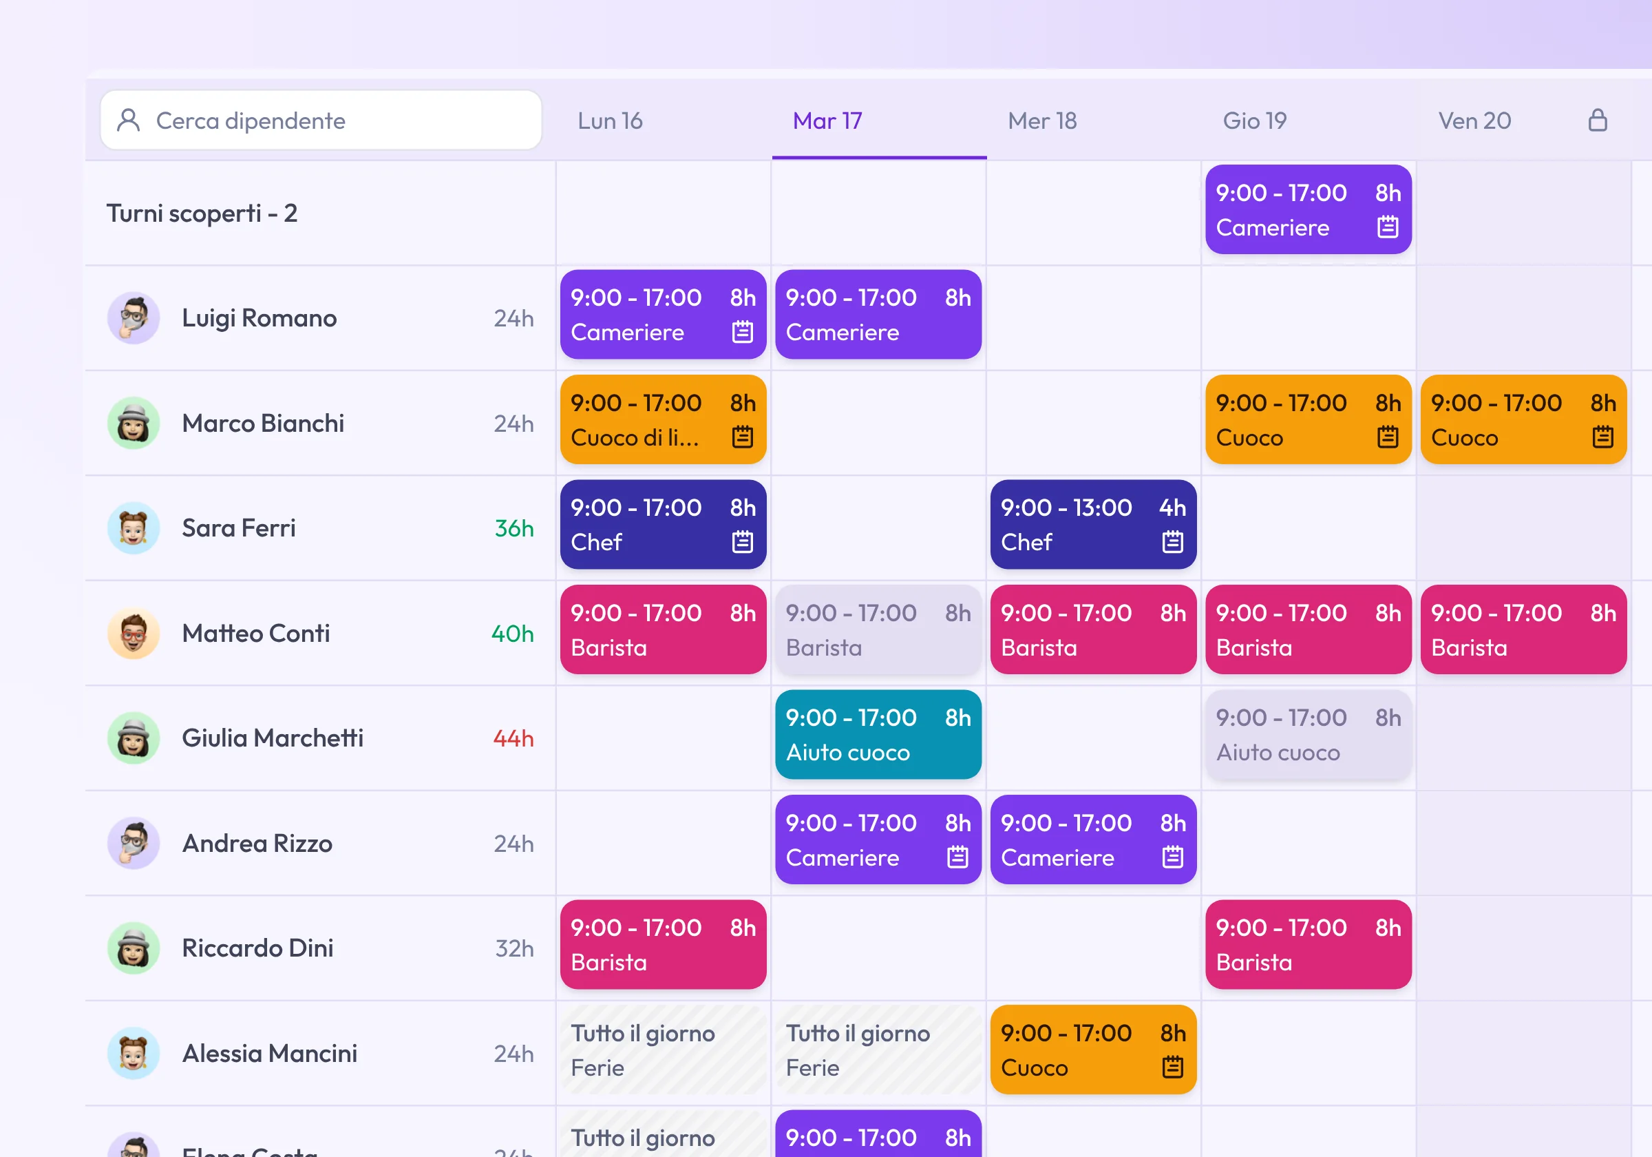Open note icon on Turni scoperti Cameriere shift
The width and height of the screenshot is (1652, 1157).
pyautogui.click(x=1387, y=227)
